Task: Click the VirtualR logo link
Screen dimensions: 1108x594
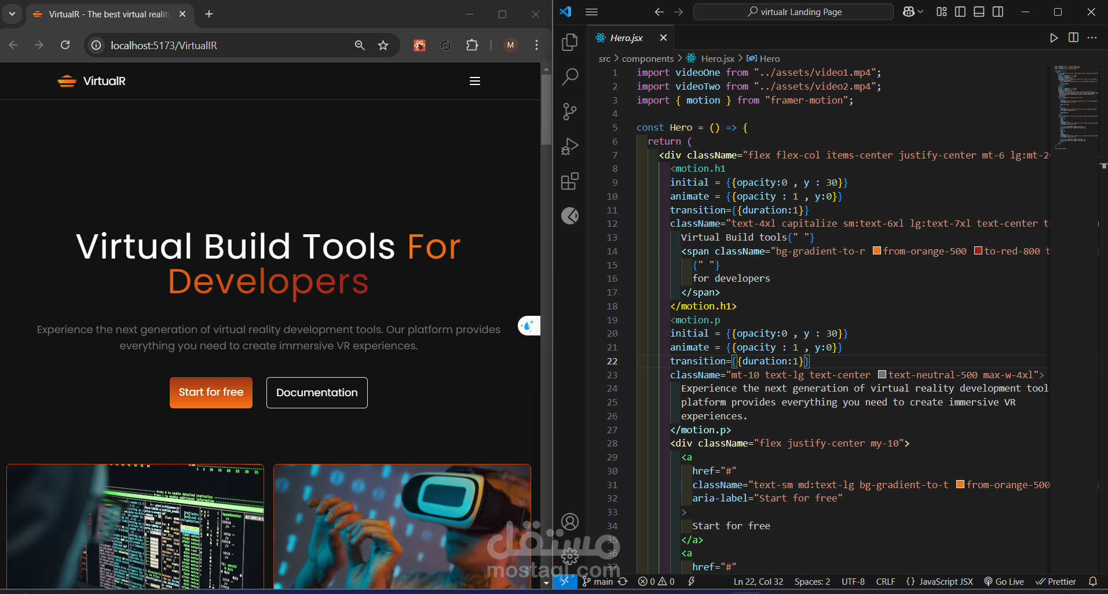Action: click(92, 81)
